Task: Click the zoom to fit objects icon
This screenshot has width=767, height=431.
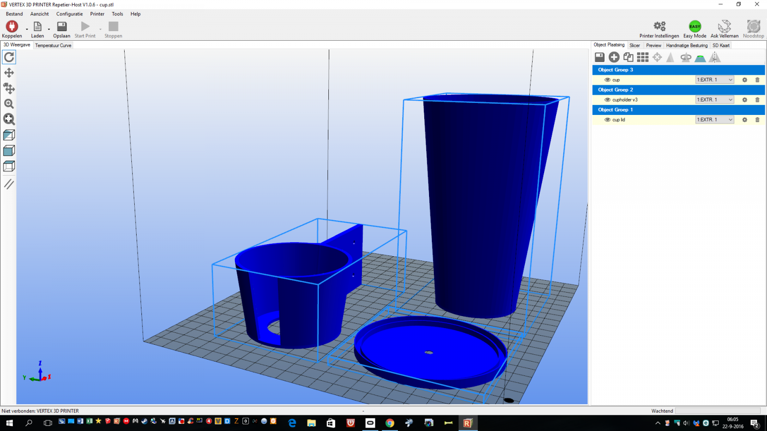Action: click(9, 119)
